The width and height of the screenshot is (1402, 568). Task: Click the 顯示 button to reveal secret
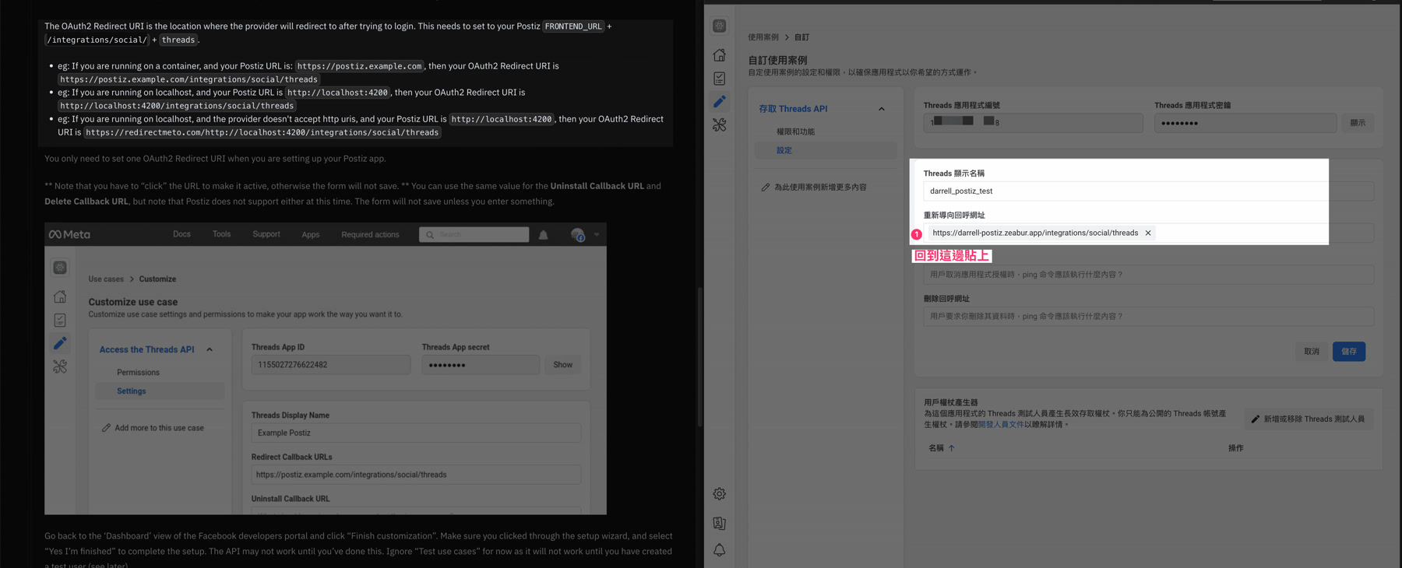click(1358, 123)
